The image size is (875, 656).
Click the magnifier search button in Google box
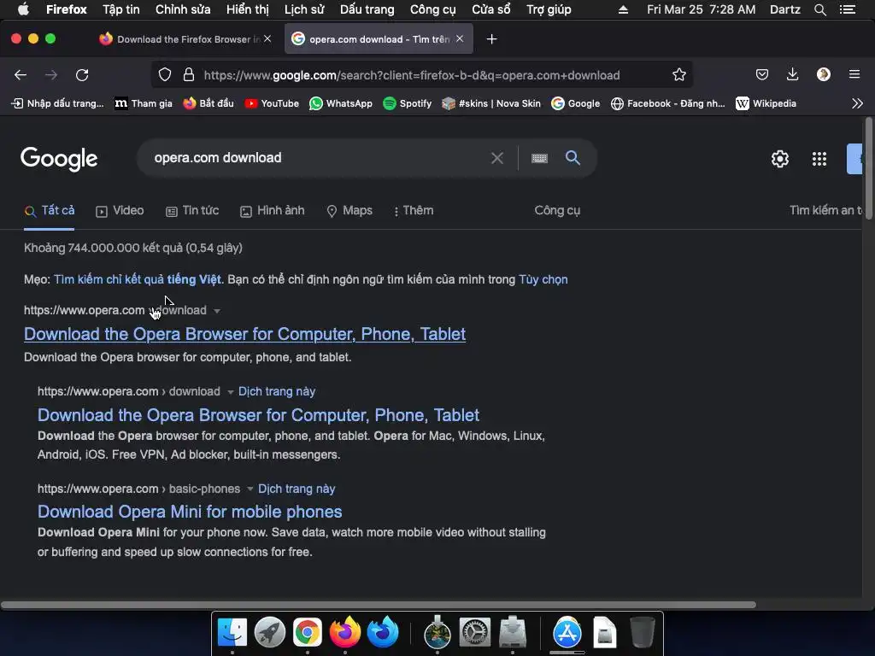573,158
